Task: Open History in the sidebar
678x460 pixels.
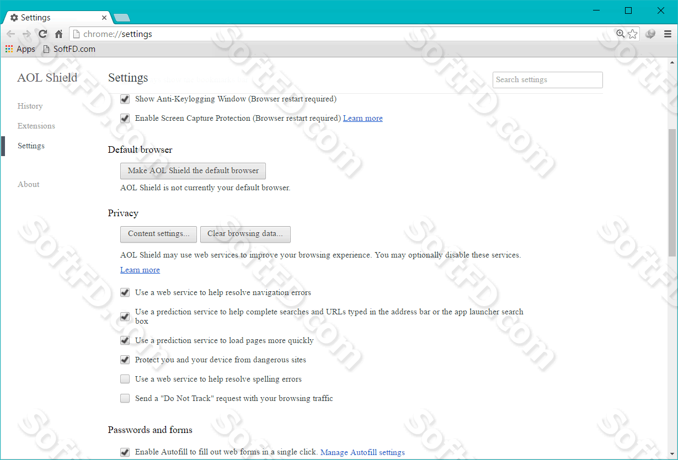Action: 30,106
